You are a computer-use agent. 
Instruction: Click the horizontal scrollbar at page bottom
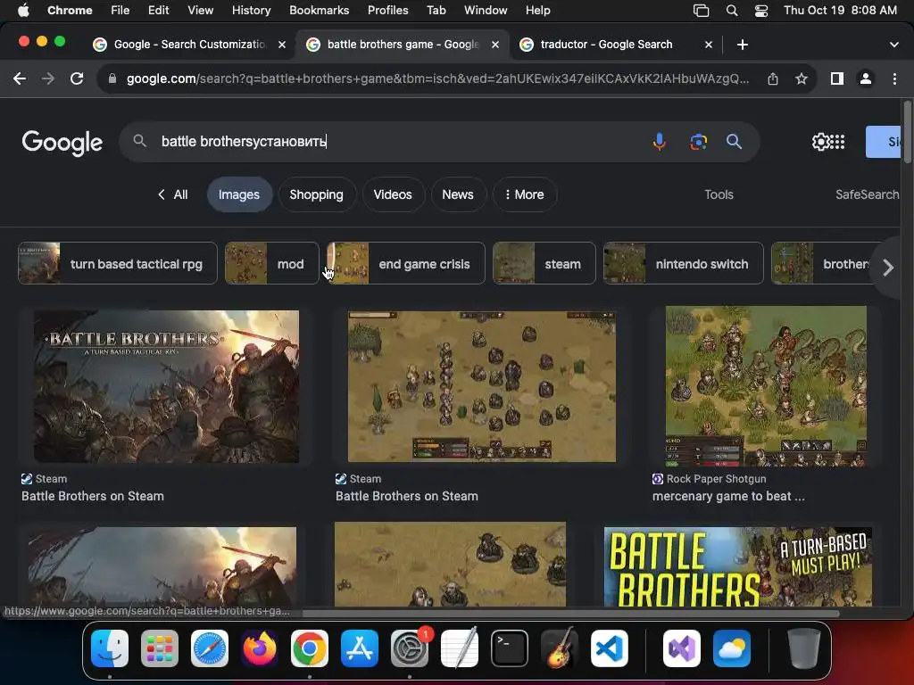[570, 613]
